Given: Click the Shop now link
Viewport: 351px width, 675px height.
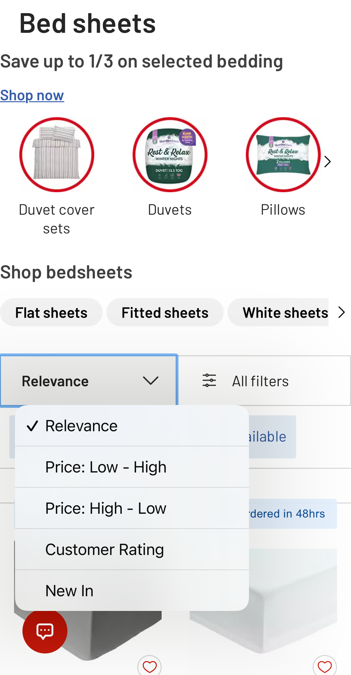Looking at the screenshot, I should 32,95.
